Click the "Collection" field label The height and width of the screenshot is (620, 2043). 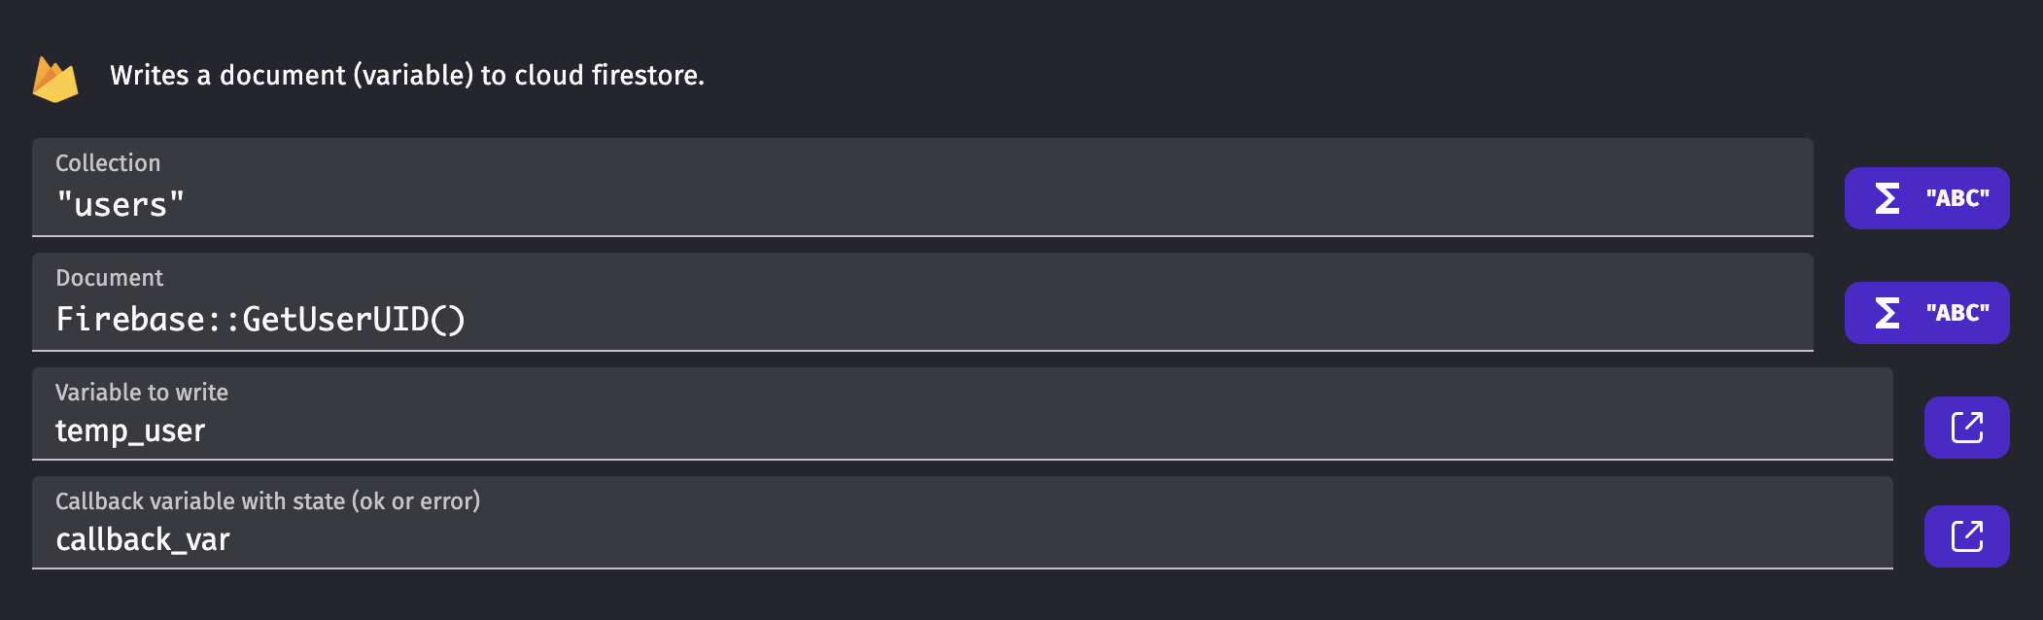[x=108, y=163]
